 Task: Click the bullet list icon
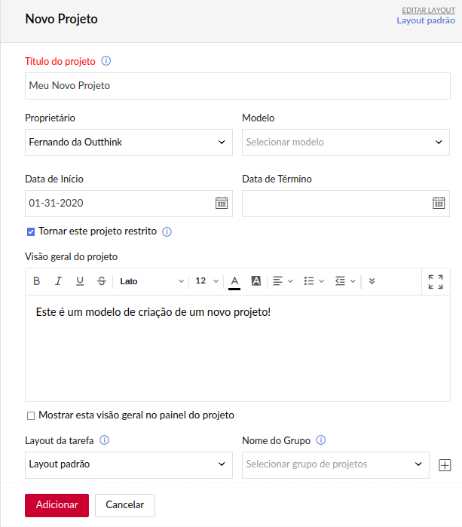(309, 281)
